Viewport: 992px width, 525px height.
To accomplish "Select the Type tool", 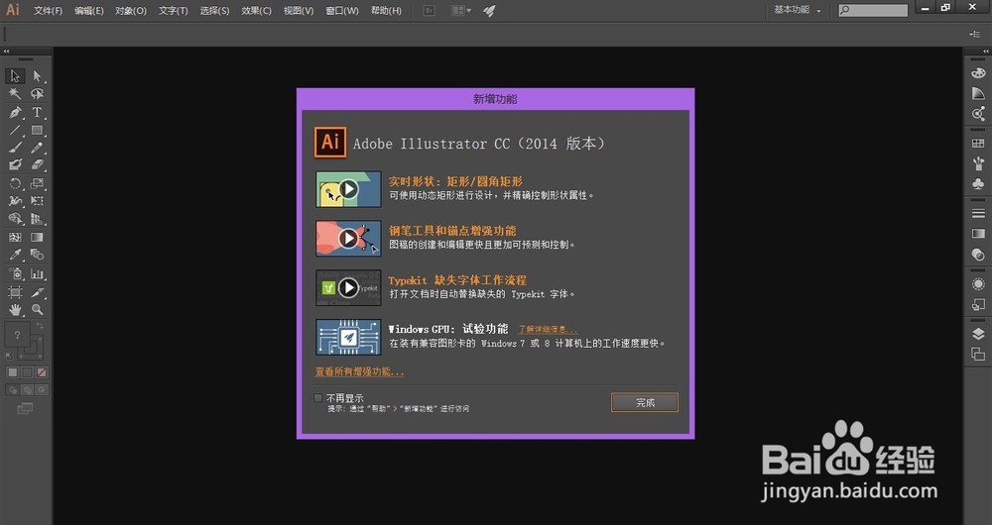I will point(38,112).
